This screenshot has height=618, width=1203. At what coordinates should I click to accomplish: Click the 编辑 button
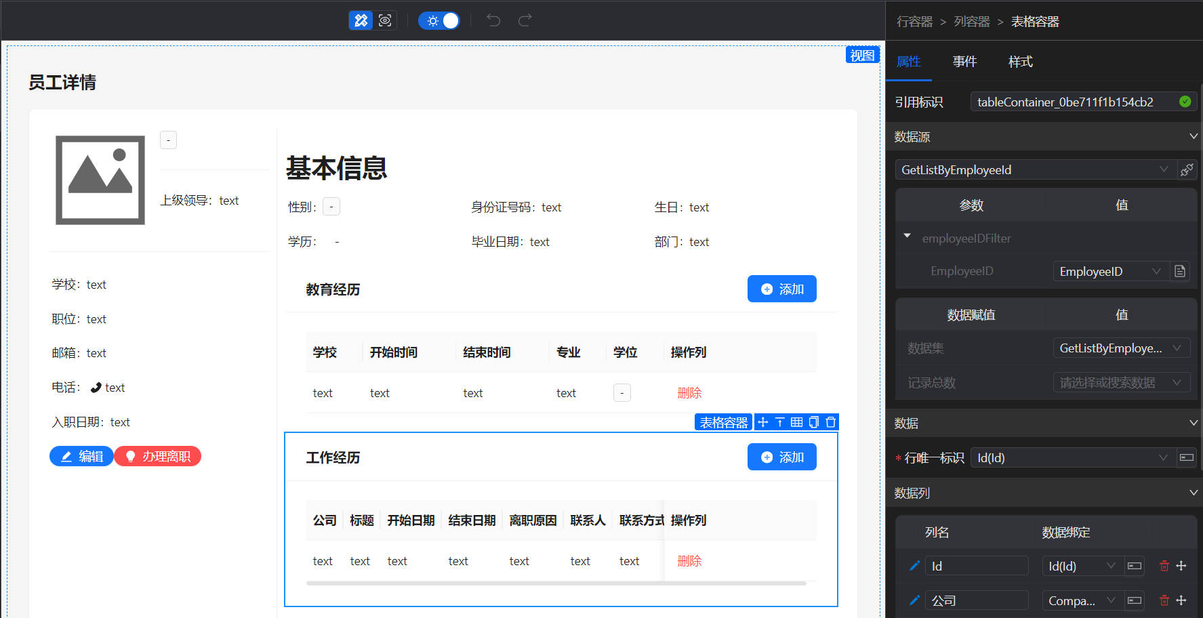tap(81, 456)
